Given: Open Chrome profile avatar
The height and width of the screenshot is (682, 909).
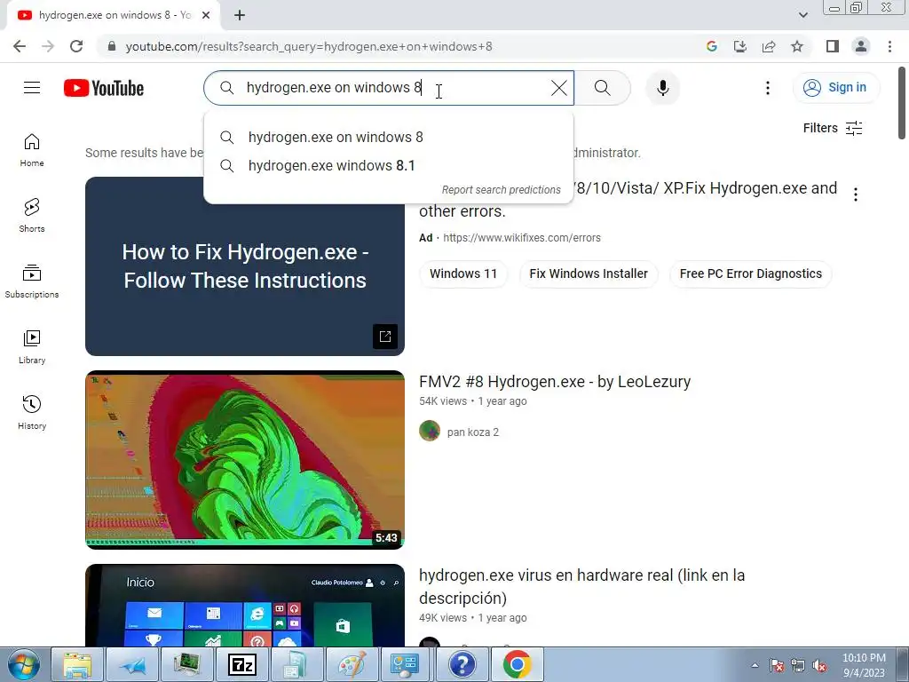Looking at the screenshot, I should (861, 46).
